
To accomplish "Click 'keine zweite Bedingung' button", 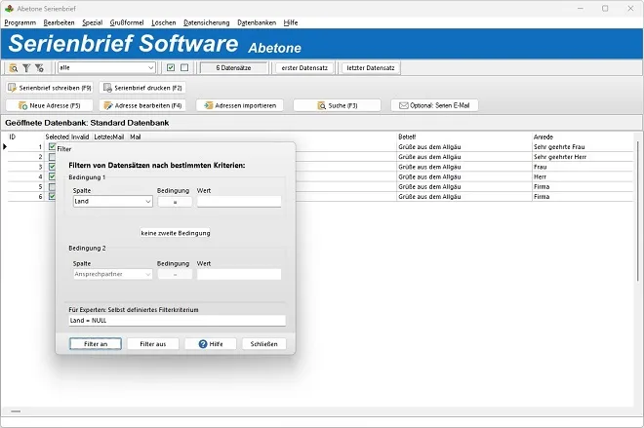I will pos(176,233).
